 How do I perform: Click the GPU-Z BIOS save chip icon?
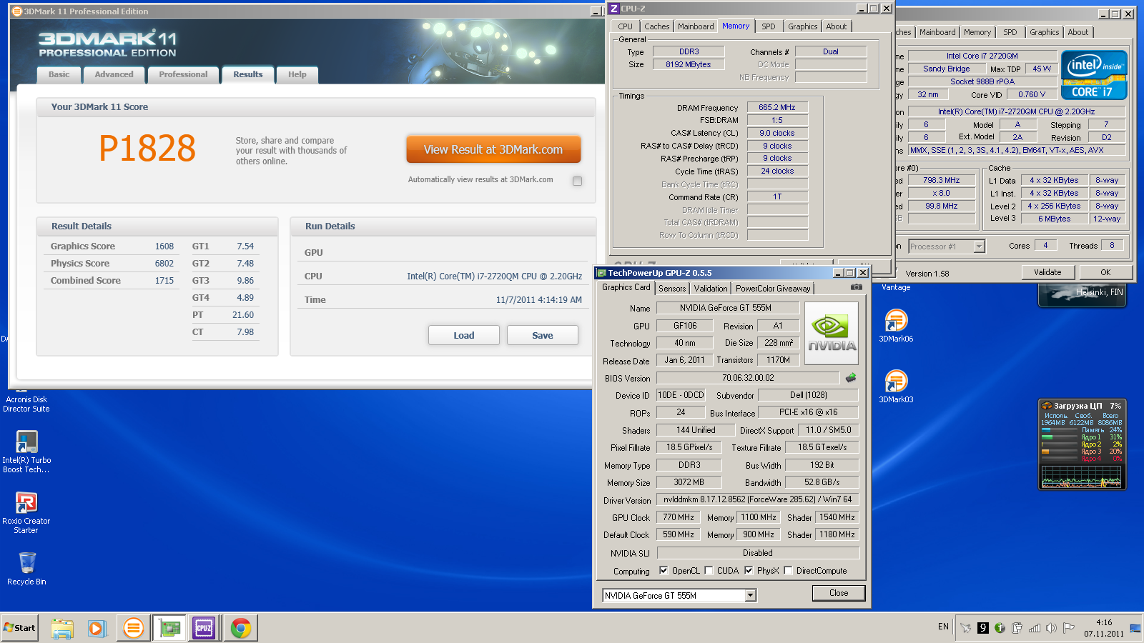click(x=850, y=378)
